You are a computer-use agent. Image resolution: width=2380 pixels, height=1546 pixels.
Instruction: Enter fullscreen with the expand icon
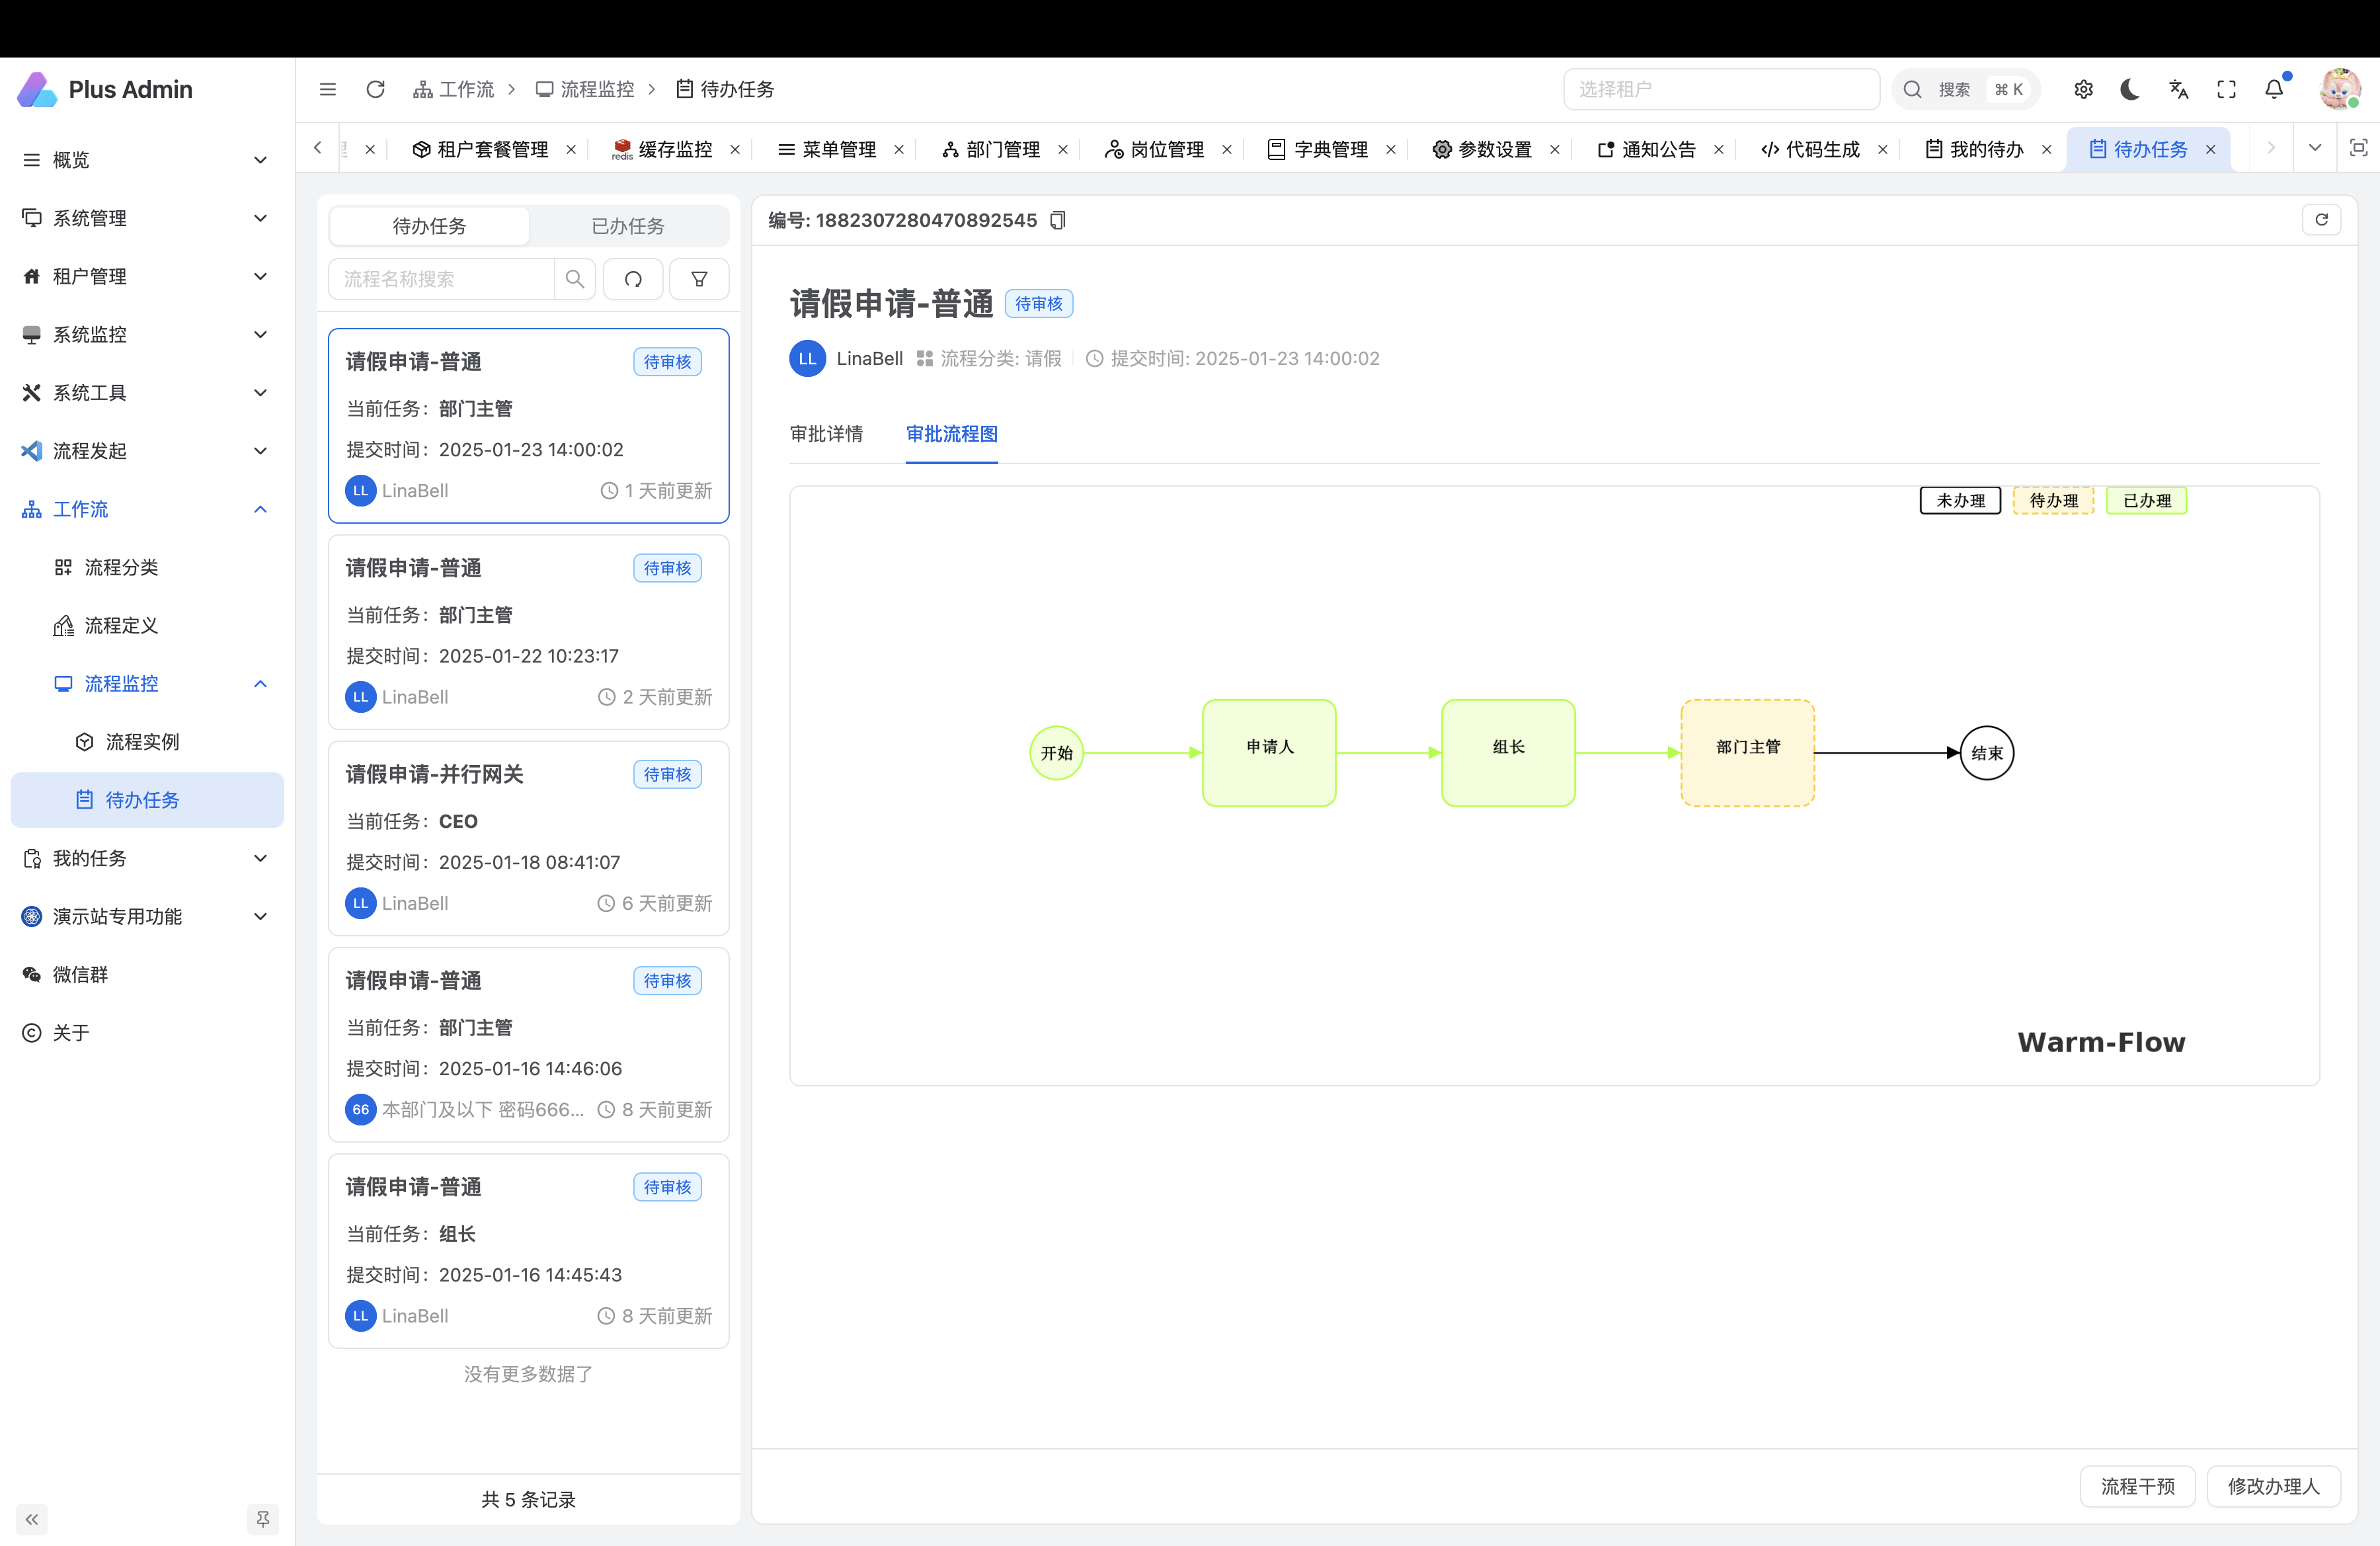(2226, 89)
